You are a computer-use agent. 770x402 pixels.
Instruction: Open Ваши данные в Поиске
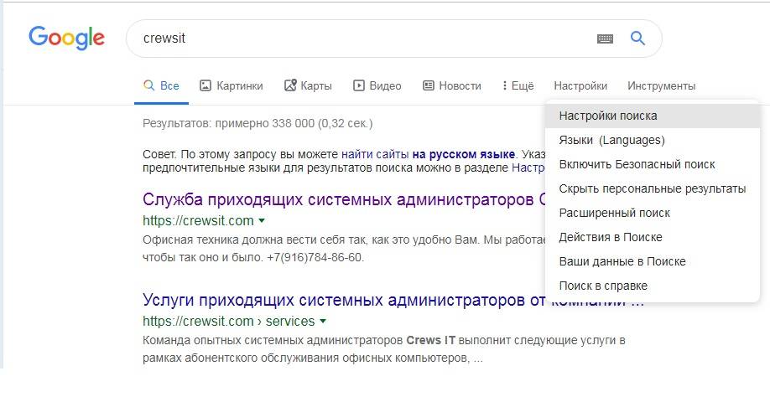pyautogui.click(x=653, y=262)
